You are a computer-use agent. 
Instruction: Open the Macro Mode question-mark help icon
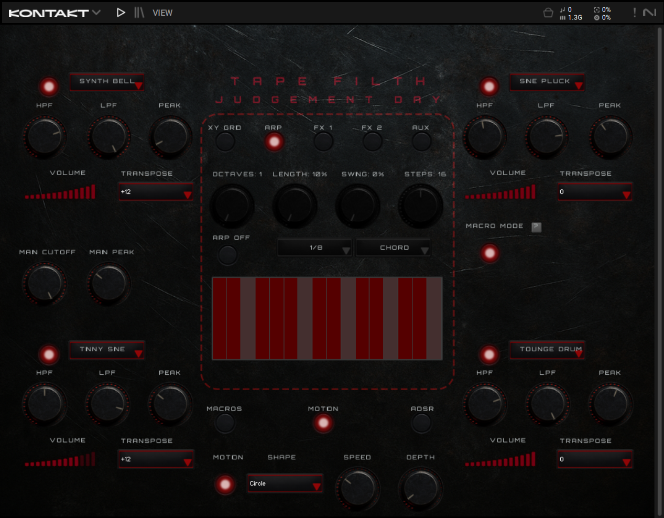[x=536, y=226]
